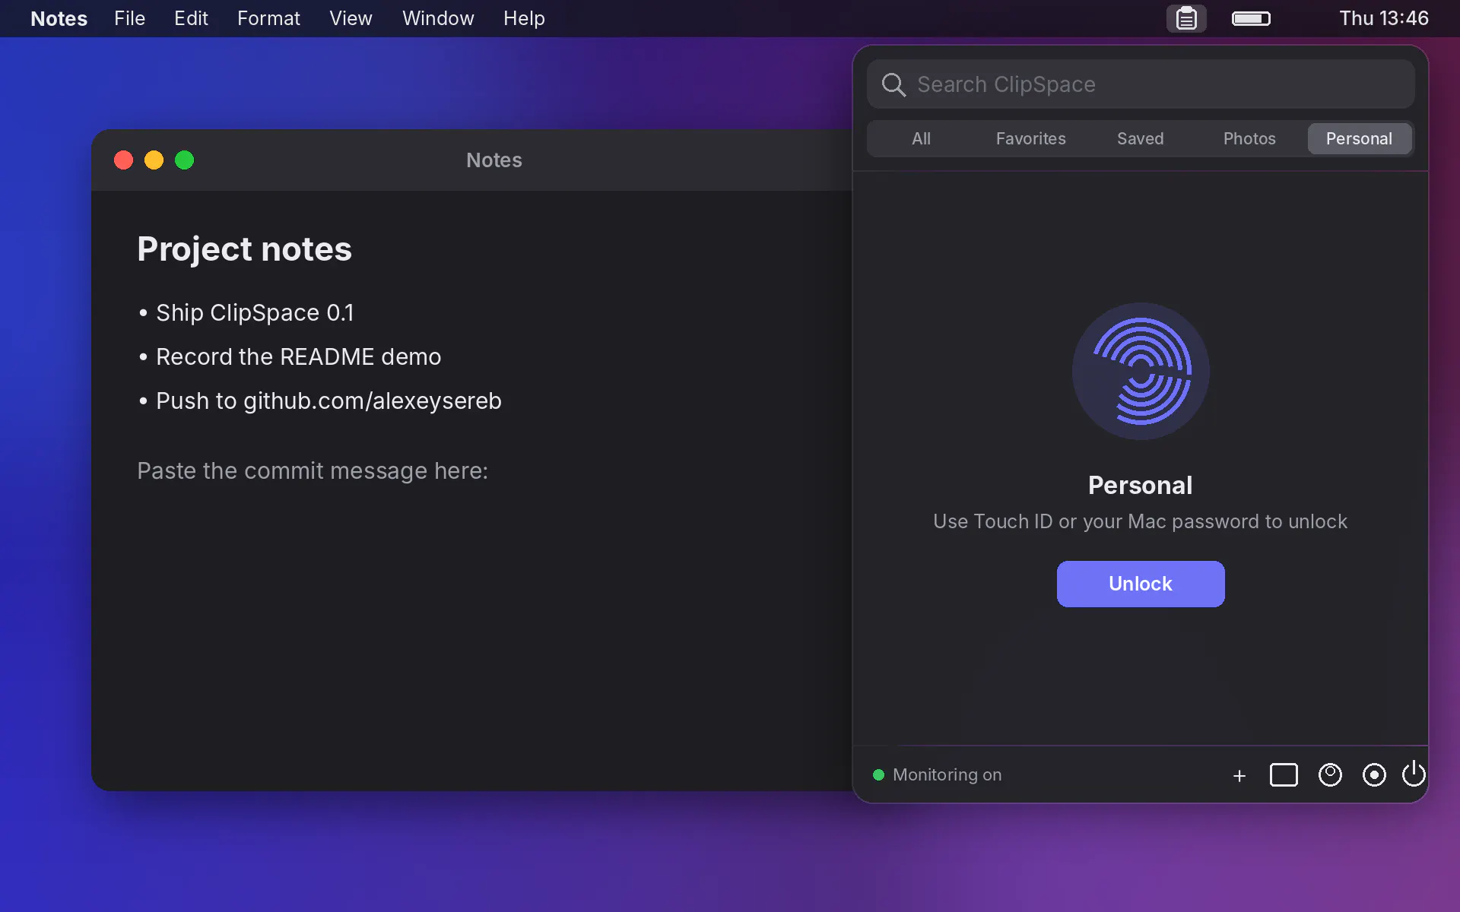This screenshot has height=912, width=1460.
Task: Close the Notes window with red button
Action: coord(123,160)
